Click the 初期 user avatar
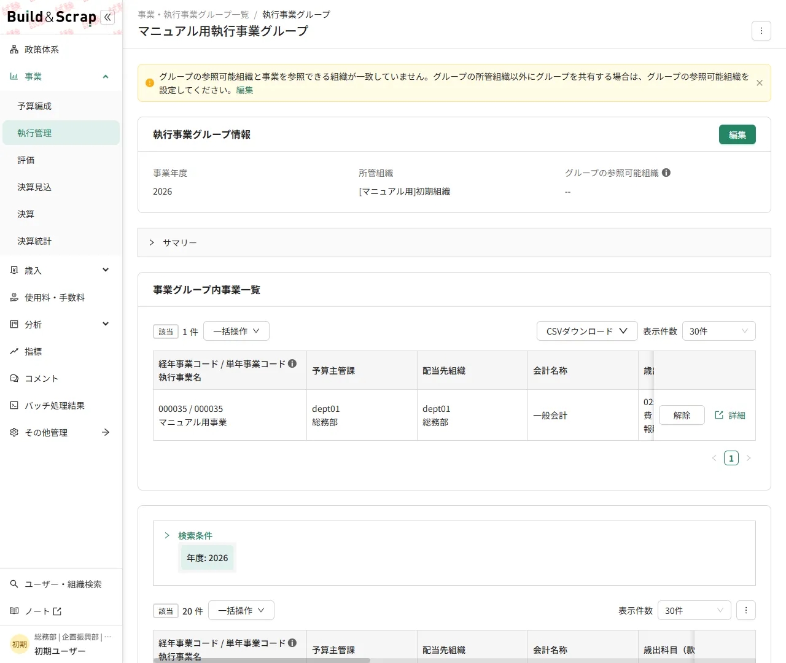The height and width of the screenshot is (663, 786). pos(20,644)
